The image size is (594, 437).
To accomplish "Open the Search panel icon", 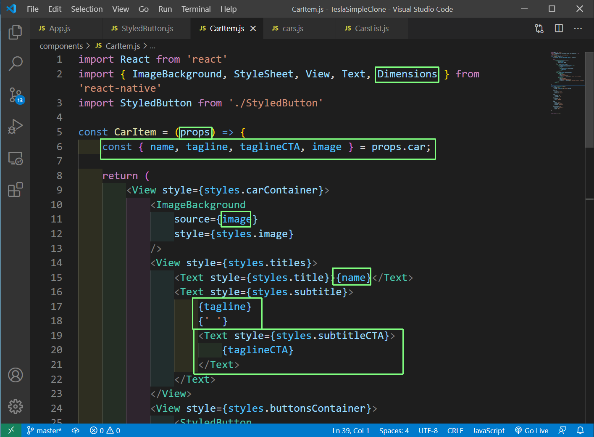I will [x=15, y=64].
